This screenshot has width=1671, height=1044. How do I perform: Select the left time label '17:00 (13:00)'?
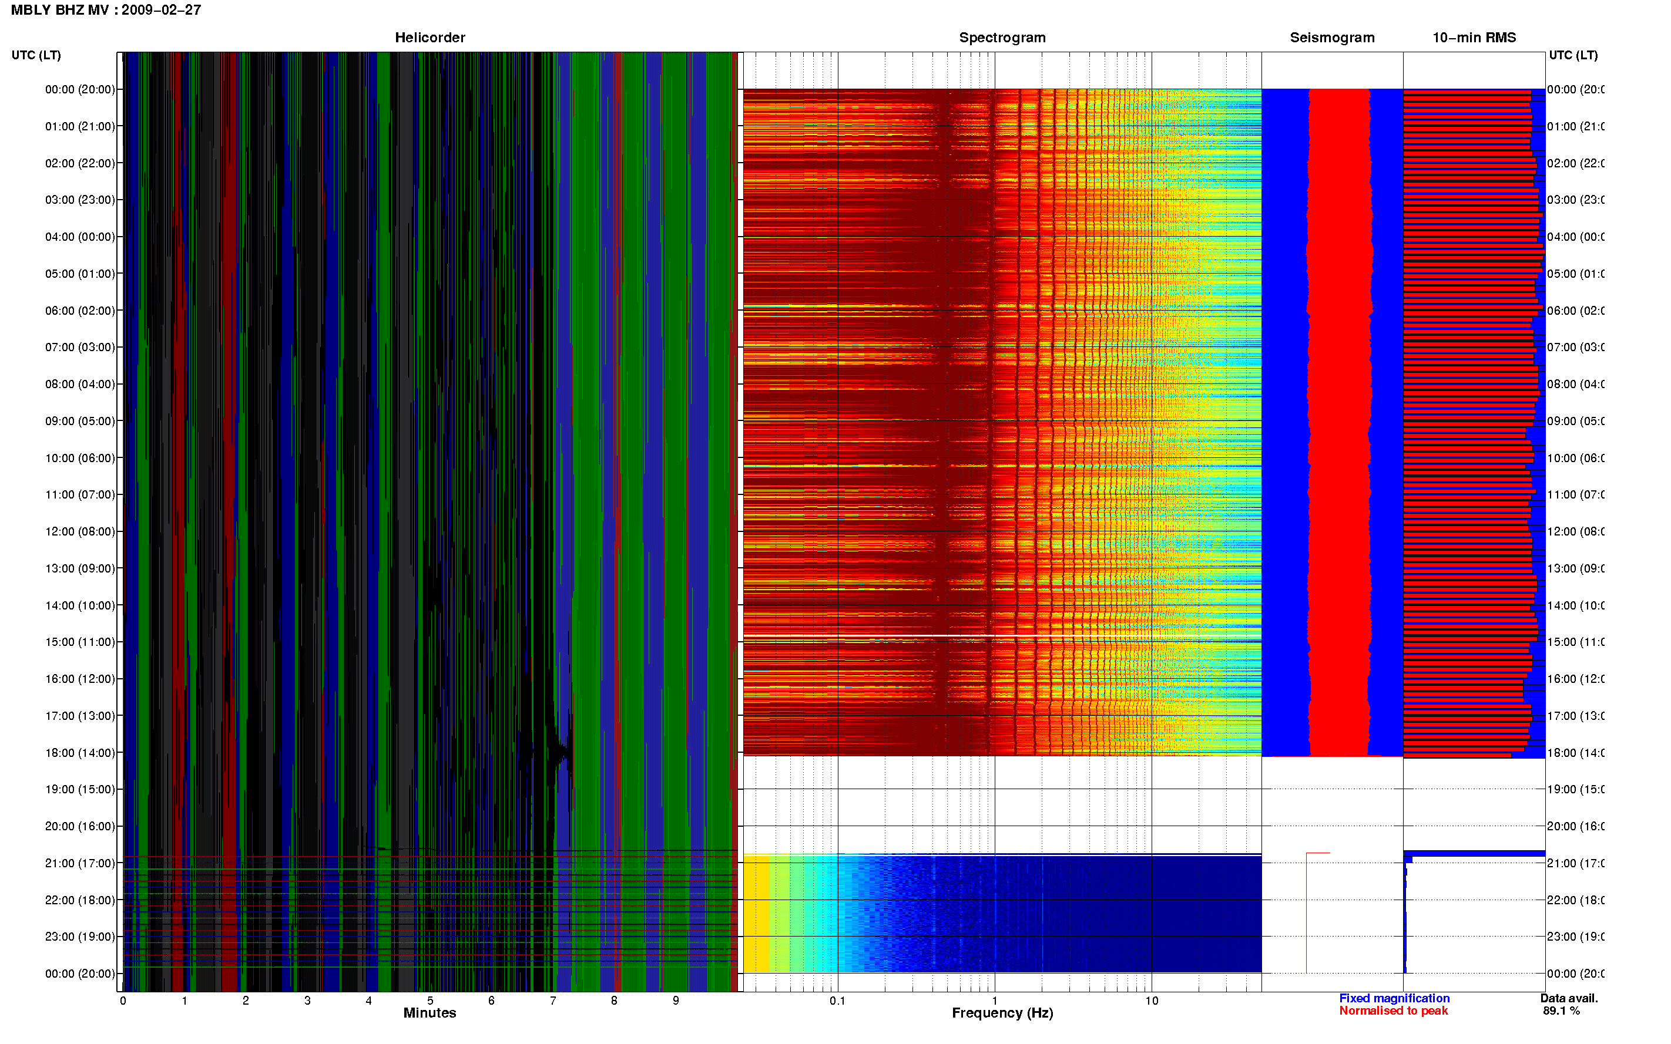tap(80, 716)
